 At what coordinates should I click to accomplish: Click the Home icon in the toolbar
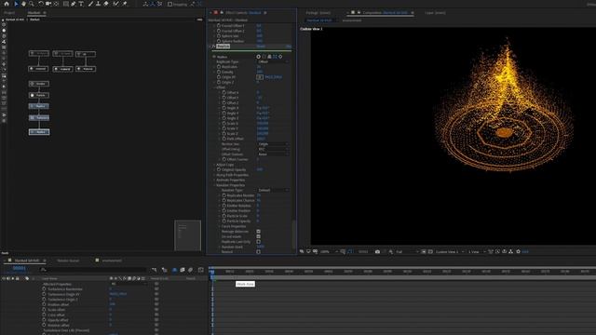(7, 4)
